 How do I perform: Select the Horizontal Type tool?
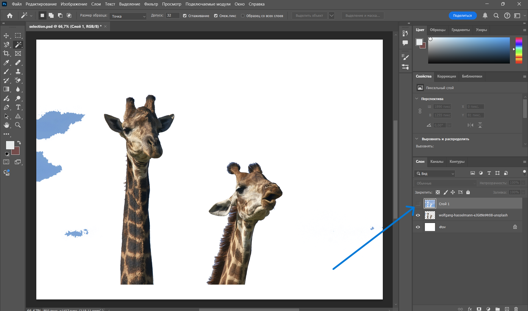pyautogui.click(x=18, y=107)
